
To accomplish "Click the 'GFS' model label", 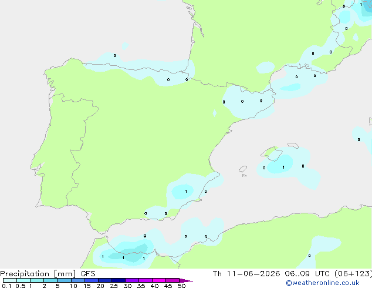I will pos(88,274).
